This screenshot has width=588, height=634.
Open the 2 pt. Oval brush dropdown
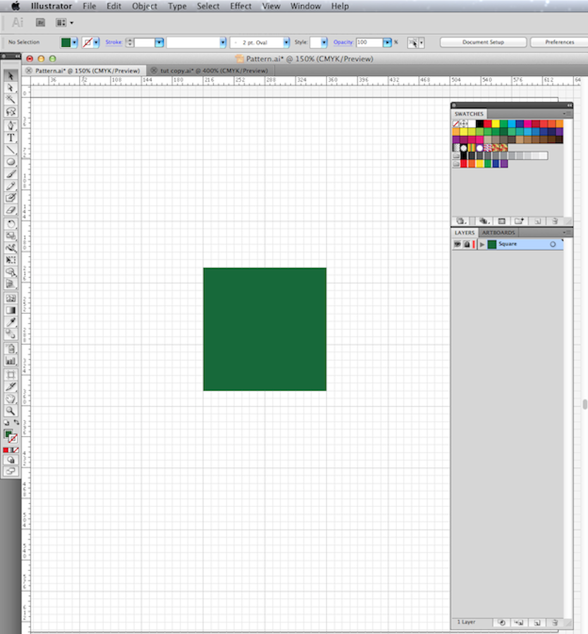click(x=286, y=42)
